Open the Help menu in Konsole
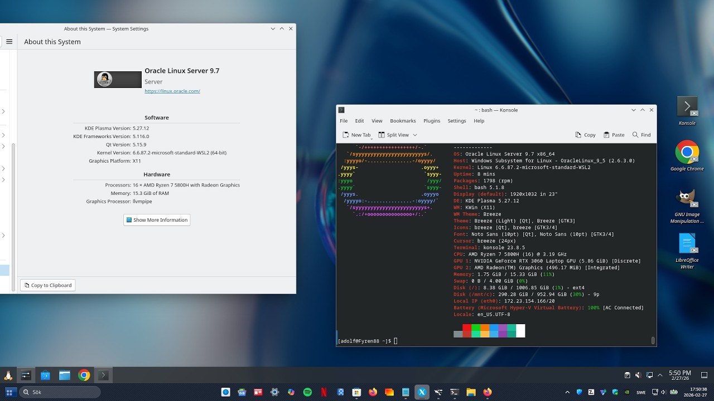This screenshot has height=401, width=714. point(479,121)
